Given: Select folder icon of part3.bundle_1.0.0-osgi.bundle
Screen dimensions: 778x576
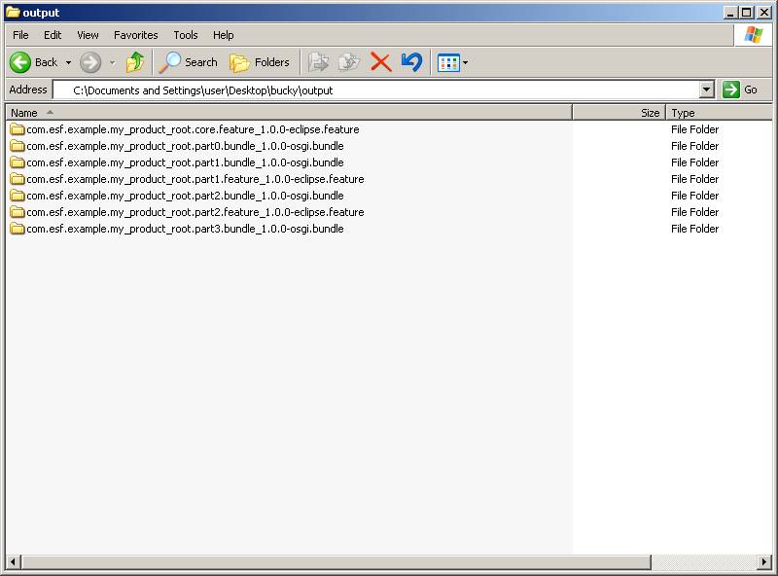Looking at the screenshot, I should click(18, 229).
